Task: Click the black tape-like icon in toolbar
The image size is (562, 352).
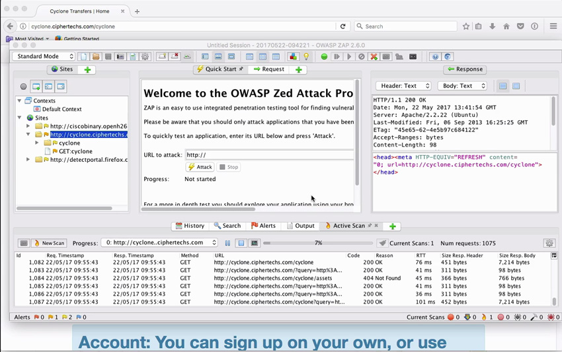Action: point(413,57)
